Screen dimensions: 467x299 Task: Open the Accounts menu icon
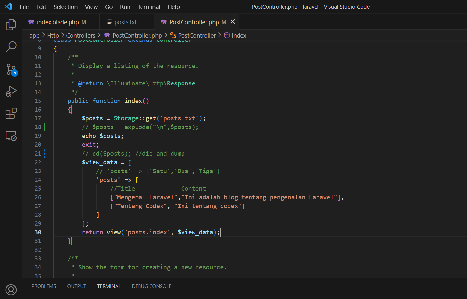11,290
